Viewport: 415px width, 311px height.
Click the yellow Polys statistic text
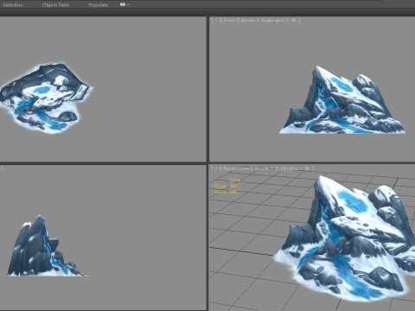tap(226, 186)
